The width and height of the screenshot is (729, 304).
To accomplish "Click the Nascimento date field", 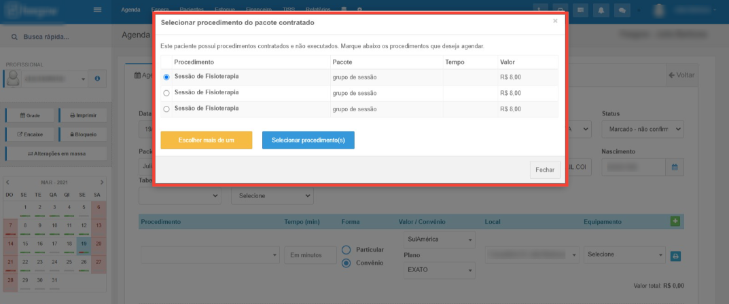I will point(634,167).
